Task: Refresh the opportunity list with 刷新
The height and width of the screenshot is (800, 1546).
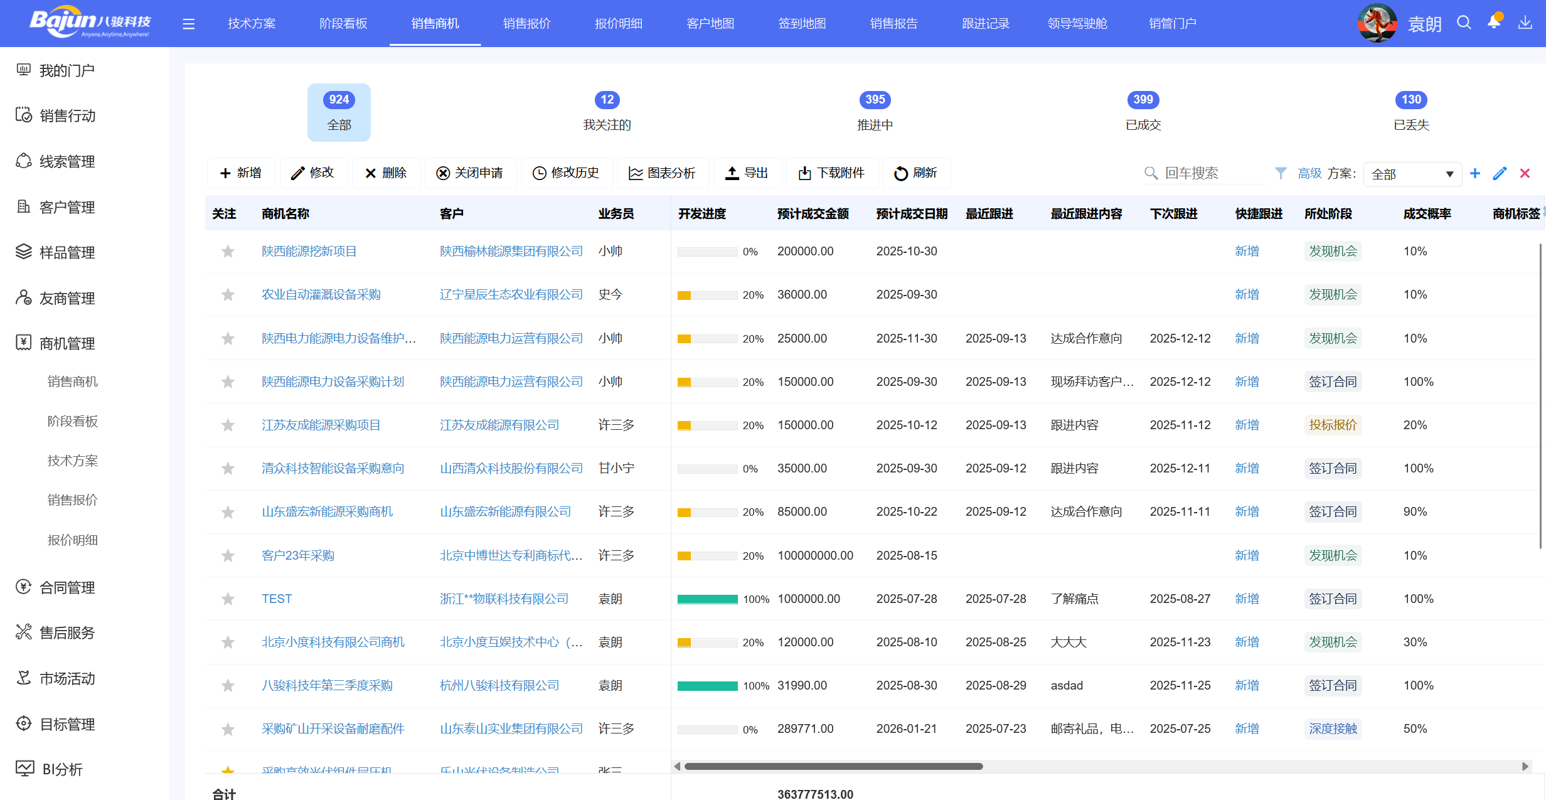Action: coord(916,173)
